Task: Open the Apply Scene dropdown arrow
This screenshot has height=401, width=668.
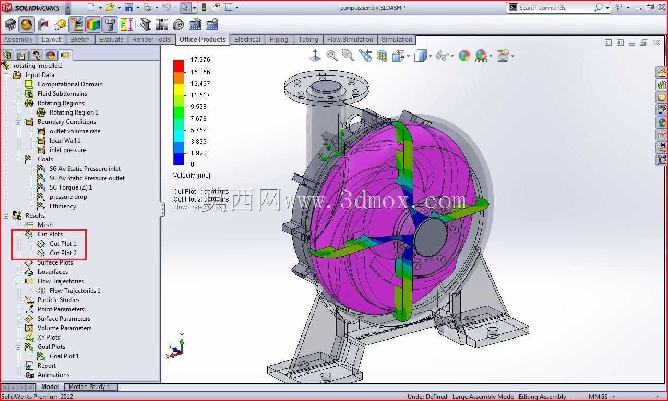Action: (x=491, y=56)
